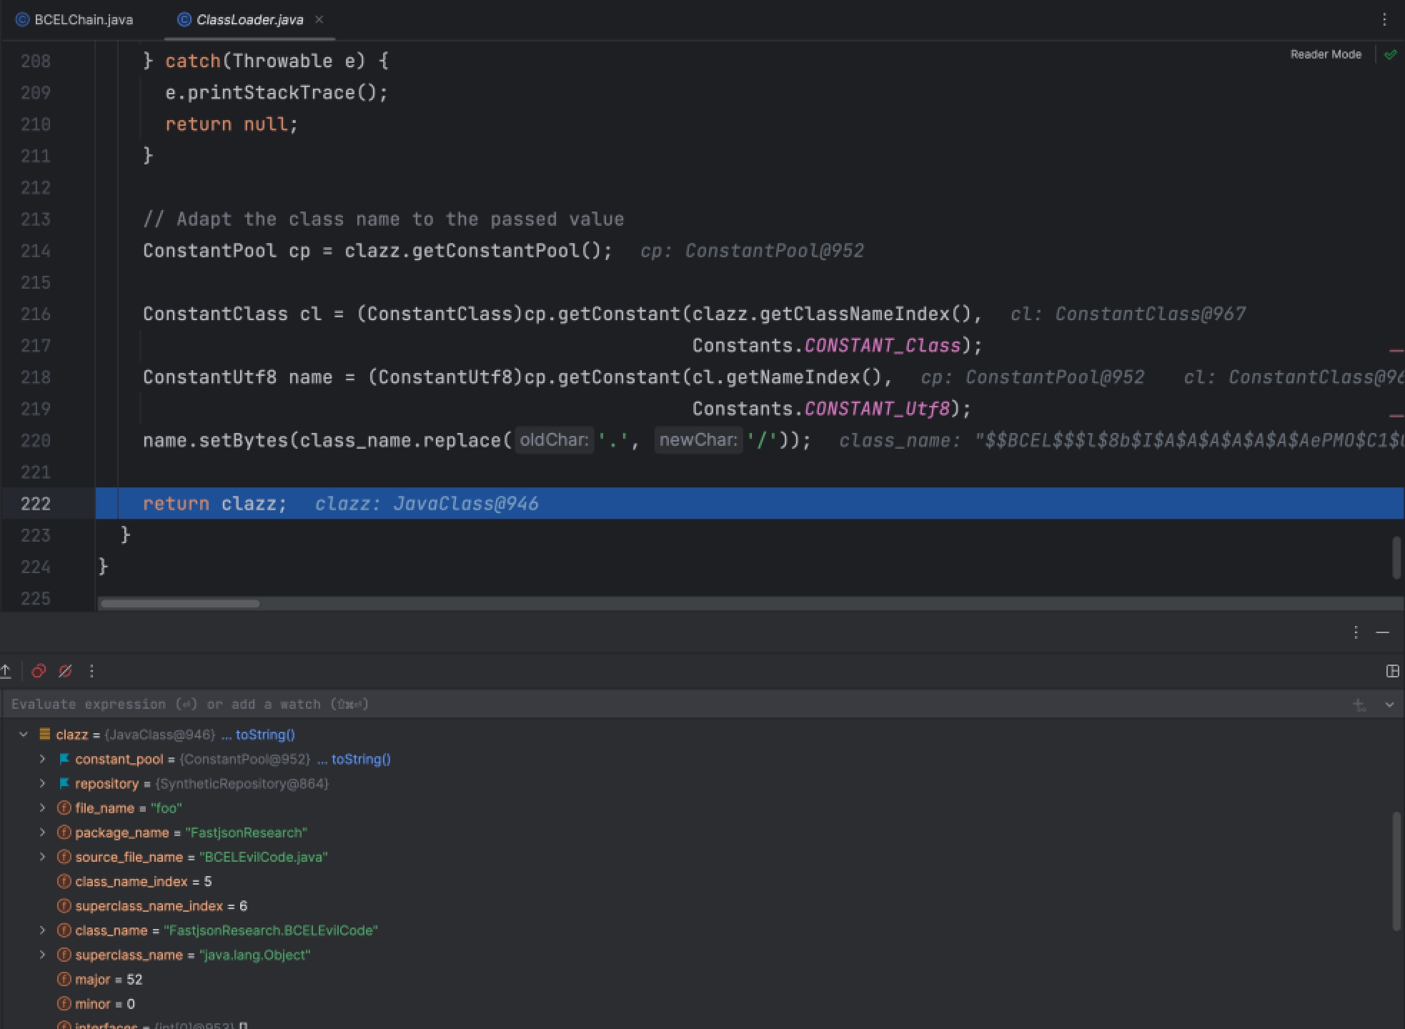
Task: Click toString() link for clazz
Action: [265, 735]
